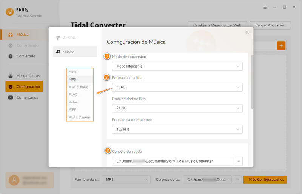Click the sliders icon beside General
The image size is (302, 194).
(58, 38)
